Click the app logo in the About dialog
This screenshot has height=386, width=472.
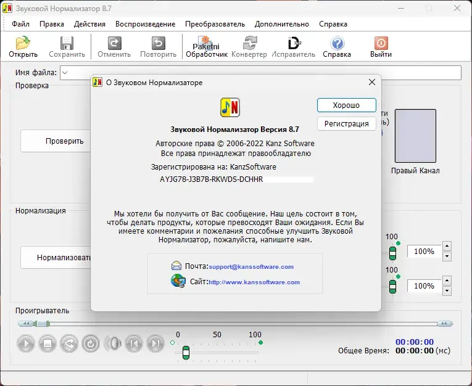(x=230, y=107)
